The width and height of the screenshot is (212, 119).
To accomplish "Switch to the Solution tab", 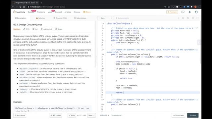I will tap(40, 18).
